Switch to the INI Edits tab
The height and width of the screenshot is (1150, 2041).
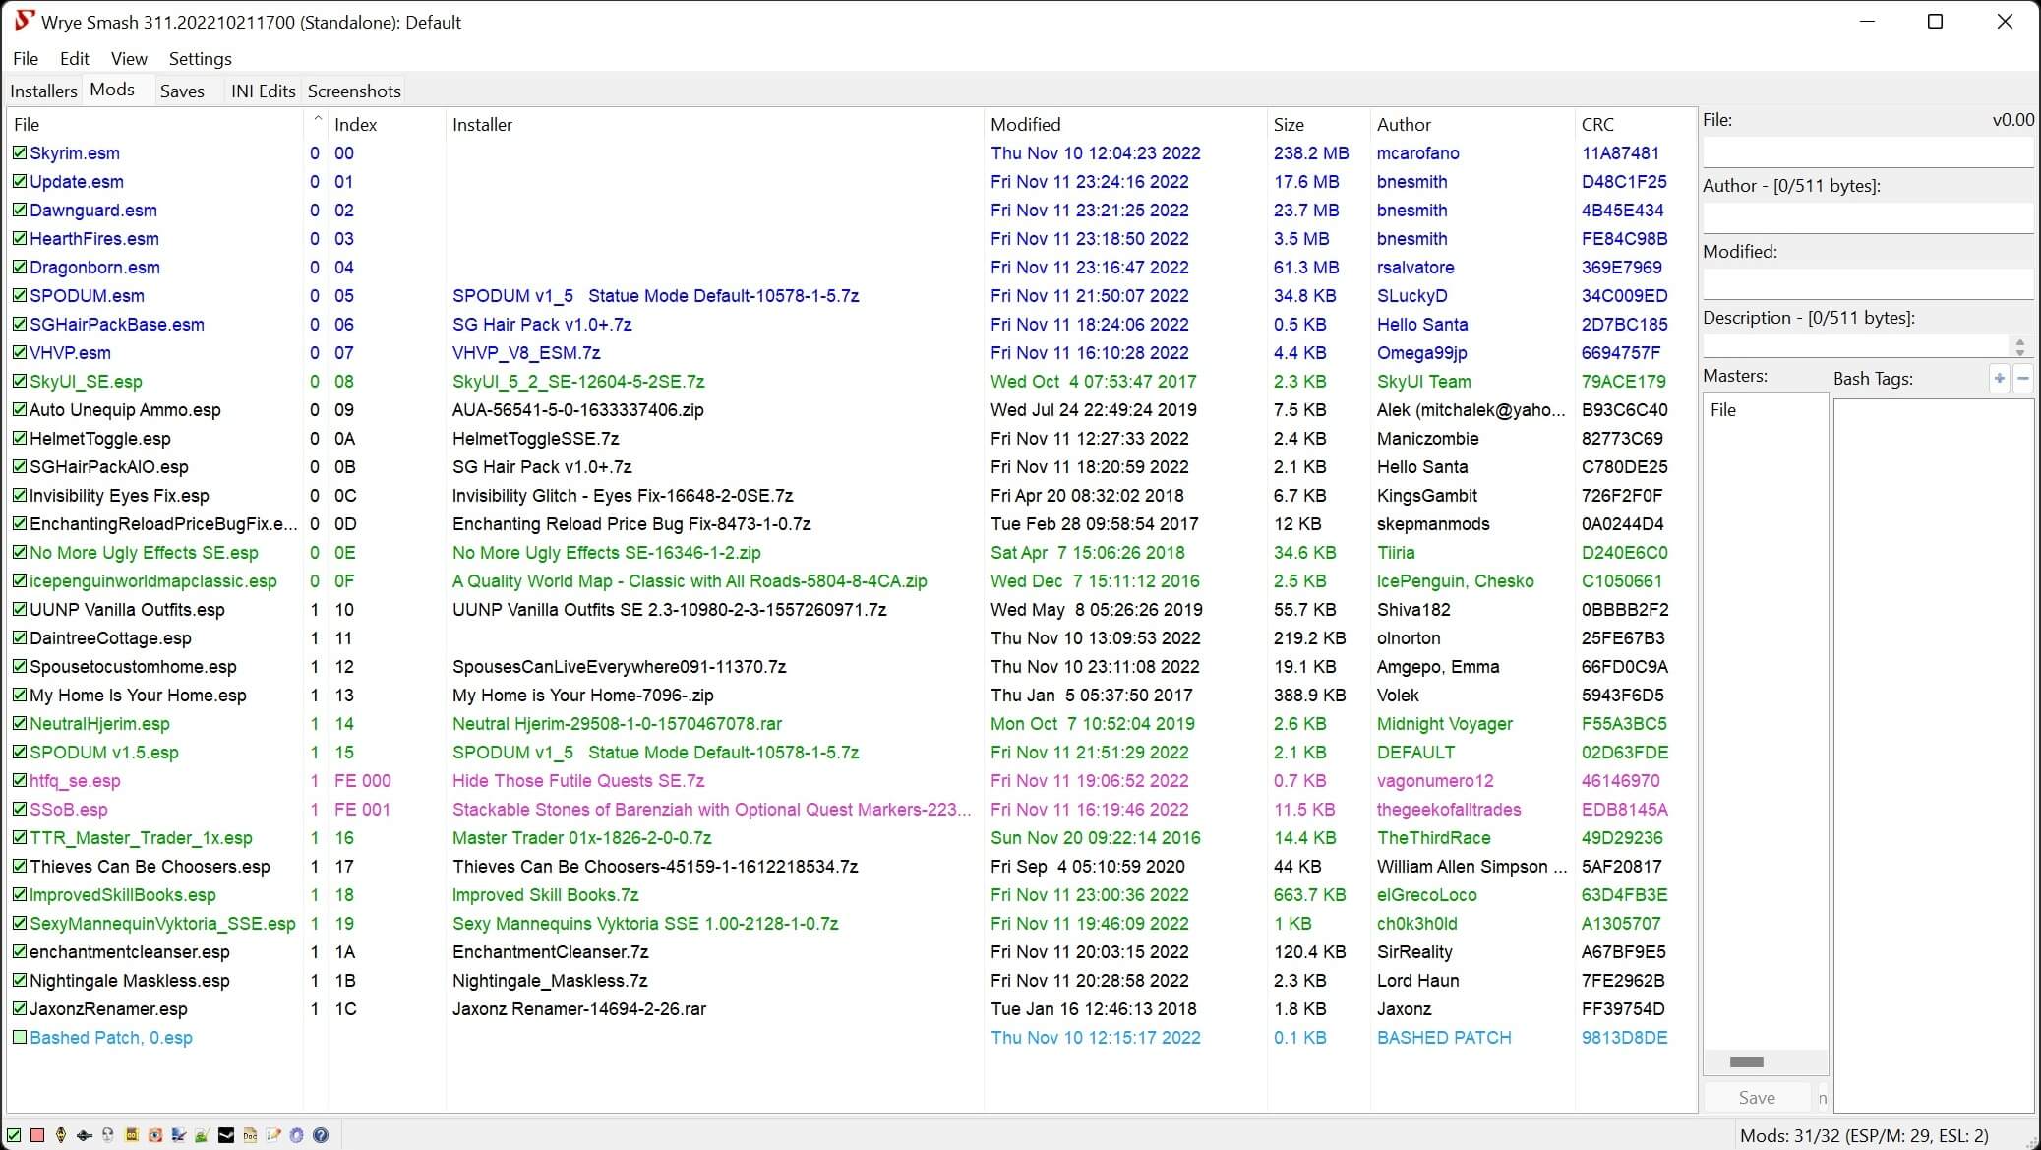pos(263,91)
